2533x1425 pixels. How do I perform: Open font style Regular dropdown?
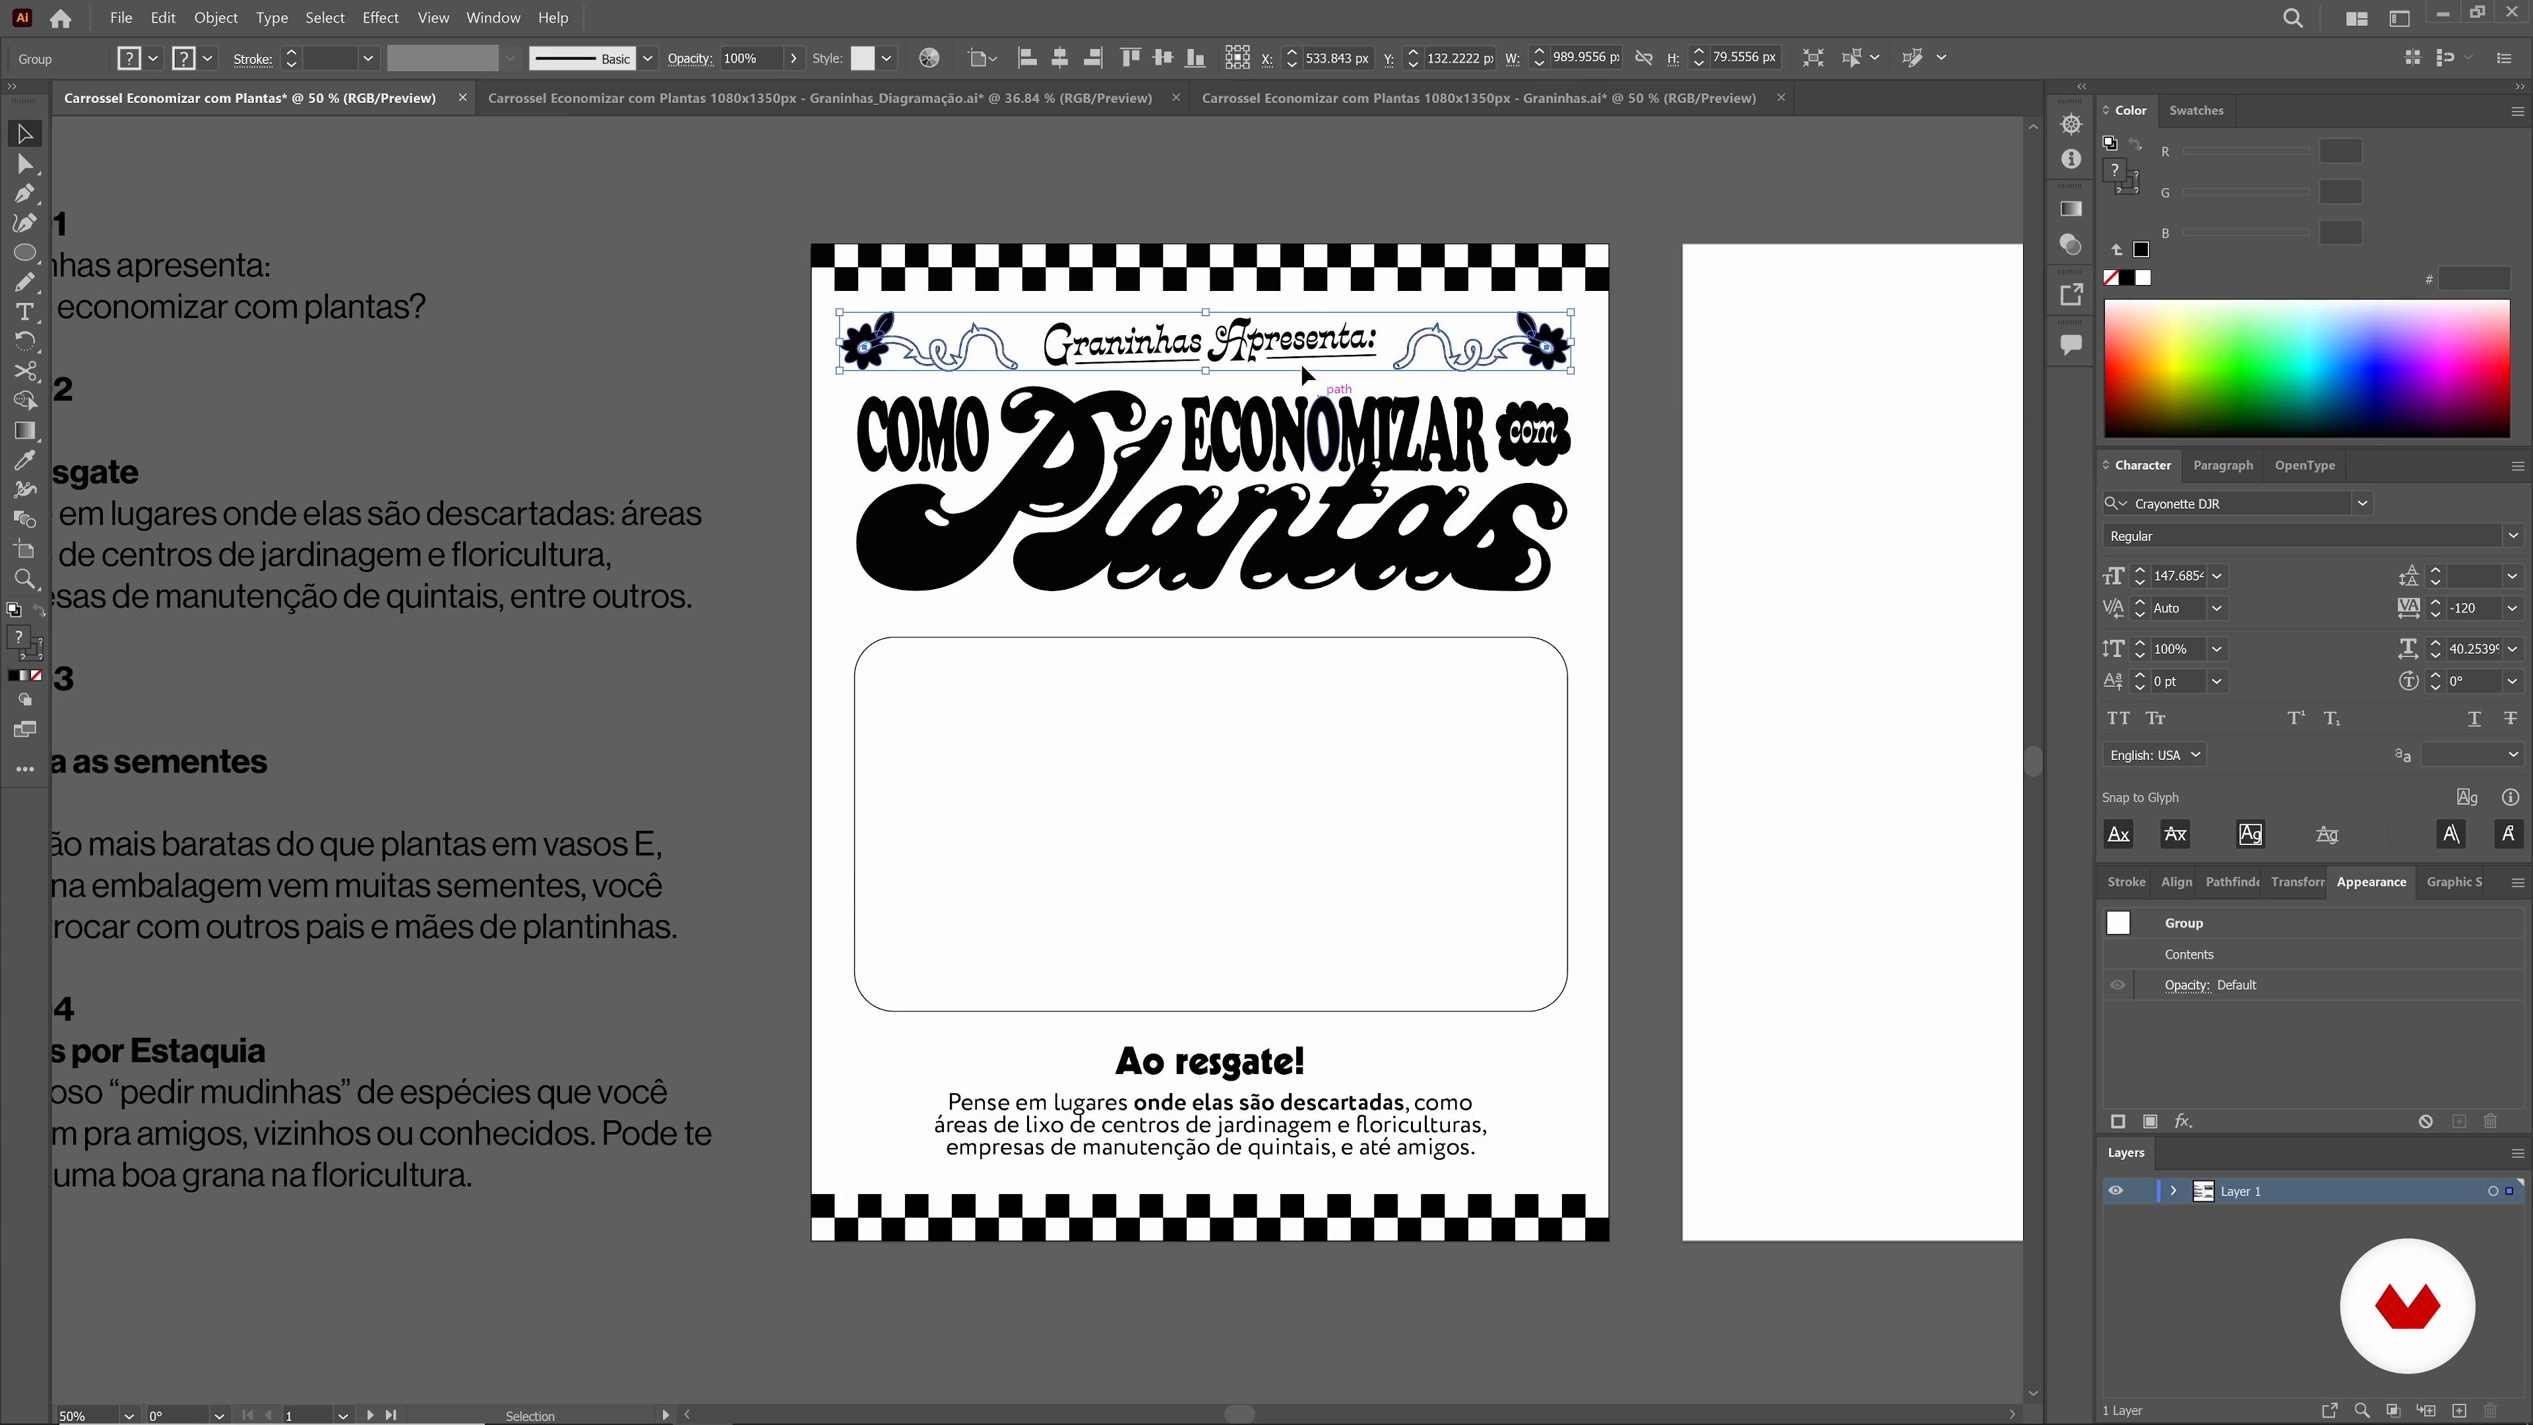[x=2513, y=536]
